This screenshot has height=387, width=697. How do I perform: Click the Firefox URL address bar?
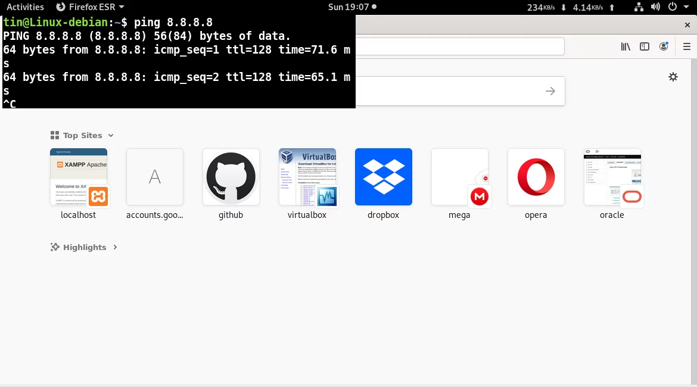[x=460, y=46]
